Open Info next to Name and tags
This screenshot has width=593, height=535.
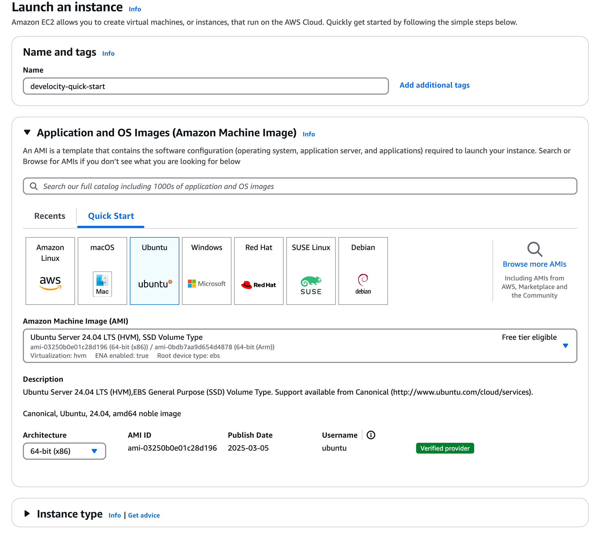pyautogui.click(x=108, y=53)
